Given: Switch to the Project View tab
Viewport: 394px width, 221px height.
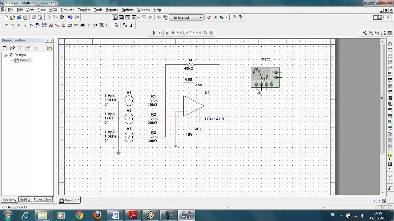Looking at the screenshot, I should [x=42, y=200].
